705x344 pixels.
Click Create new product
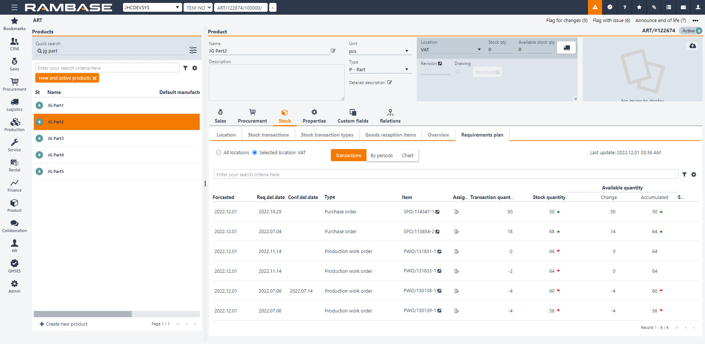click(x=64, y=324)
